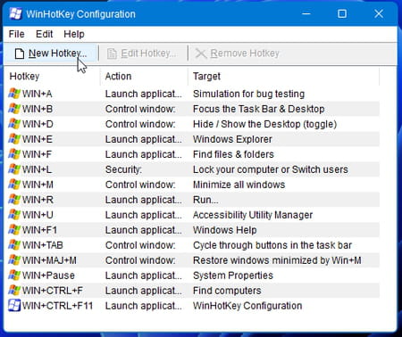Click the Edit Hotkey toolbar button

tap(142, 53)
